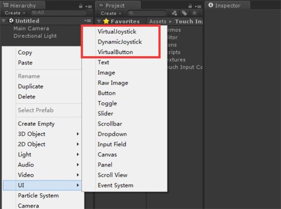Click Copy in the context menu
281x209 pixels.
[x=25, y=53]
